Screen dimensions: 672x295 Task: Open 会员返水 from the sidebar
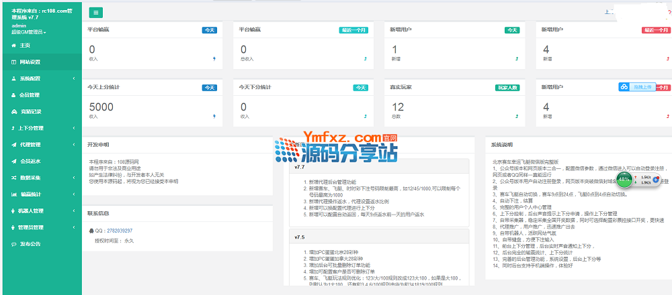[30, 161]
